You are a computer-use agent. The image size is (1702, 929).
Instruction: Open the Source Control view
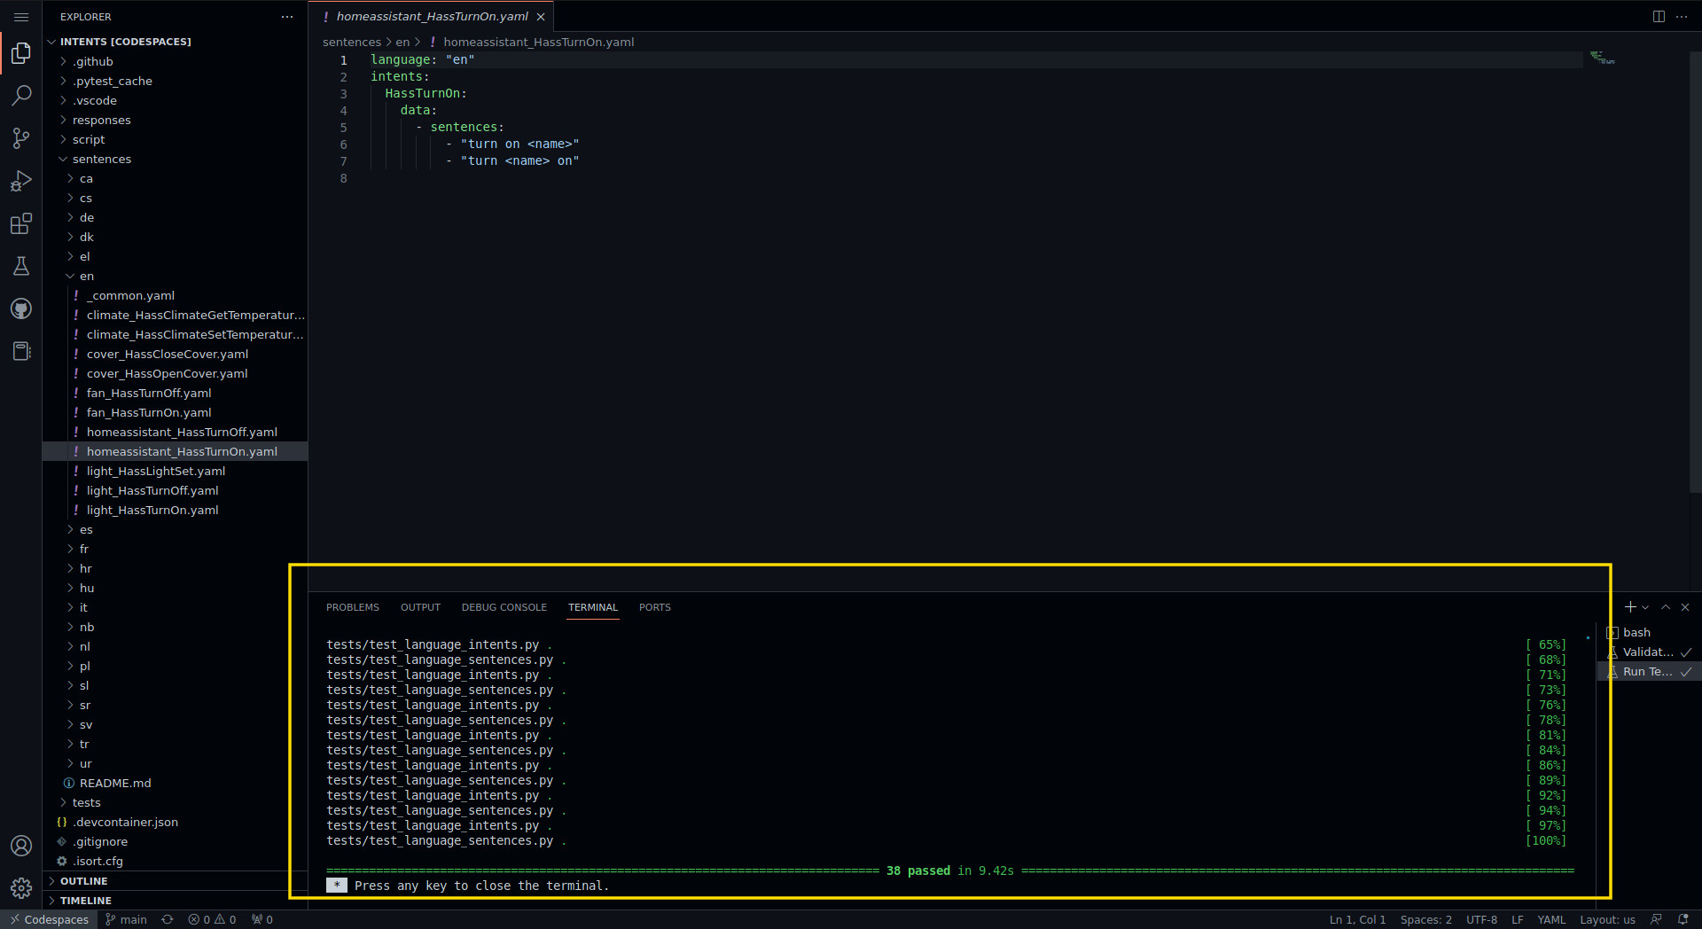[x=21, y=138]
